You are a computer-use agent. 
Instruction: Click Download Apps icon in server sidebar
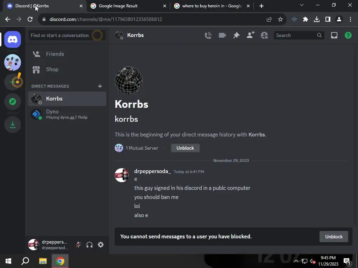pyautogui.click(x=13, y=125)
